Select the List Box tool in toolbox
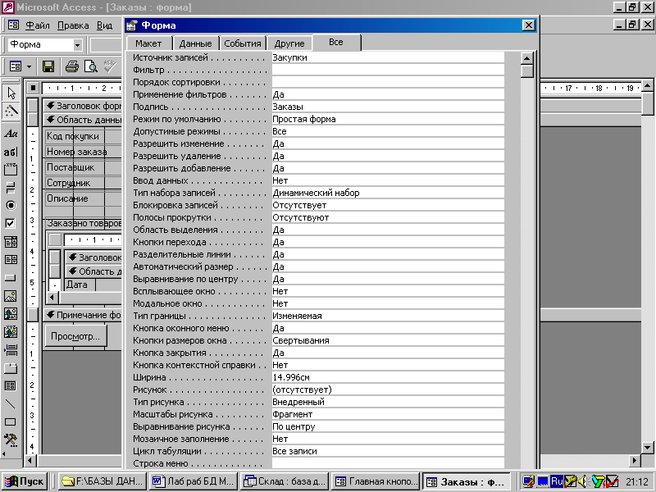The width and height of the screenshot is (656, 492). (x=11, y=259)
